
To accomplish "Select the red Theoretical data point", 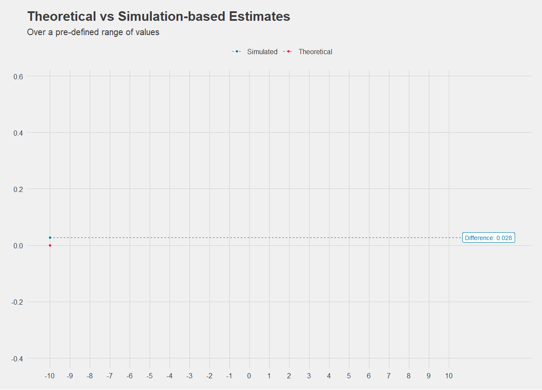I will pos(50,245).
